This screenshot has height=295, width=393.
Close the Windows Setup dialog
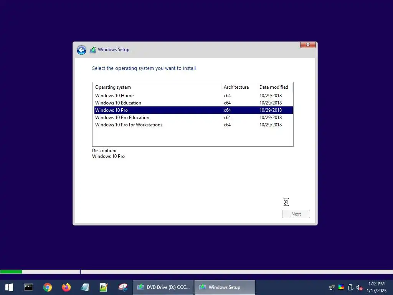[x=308, y=45]
